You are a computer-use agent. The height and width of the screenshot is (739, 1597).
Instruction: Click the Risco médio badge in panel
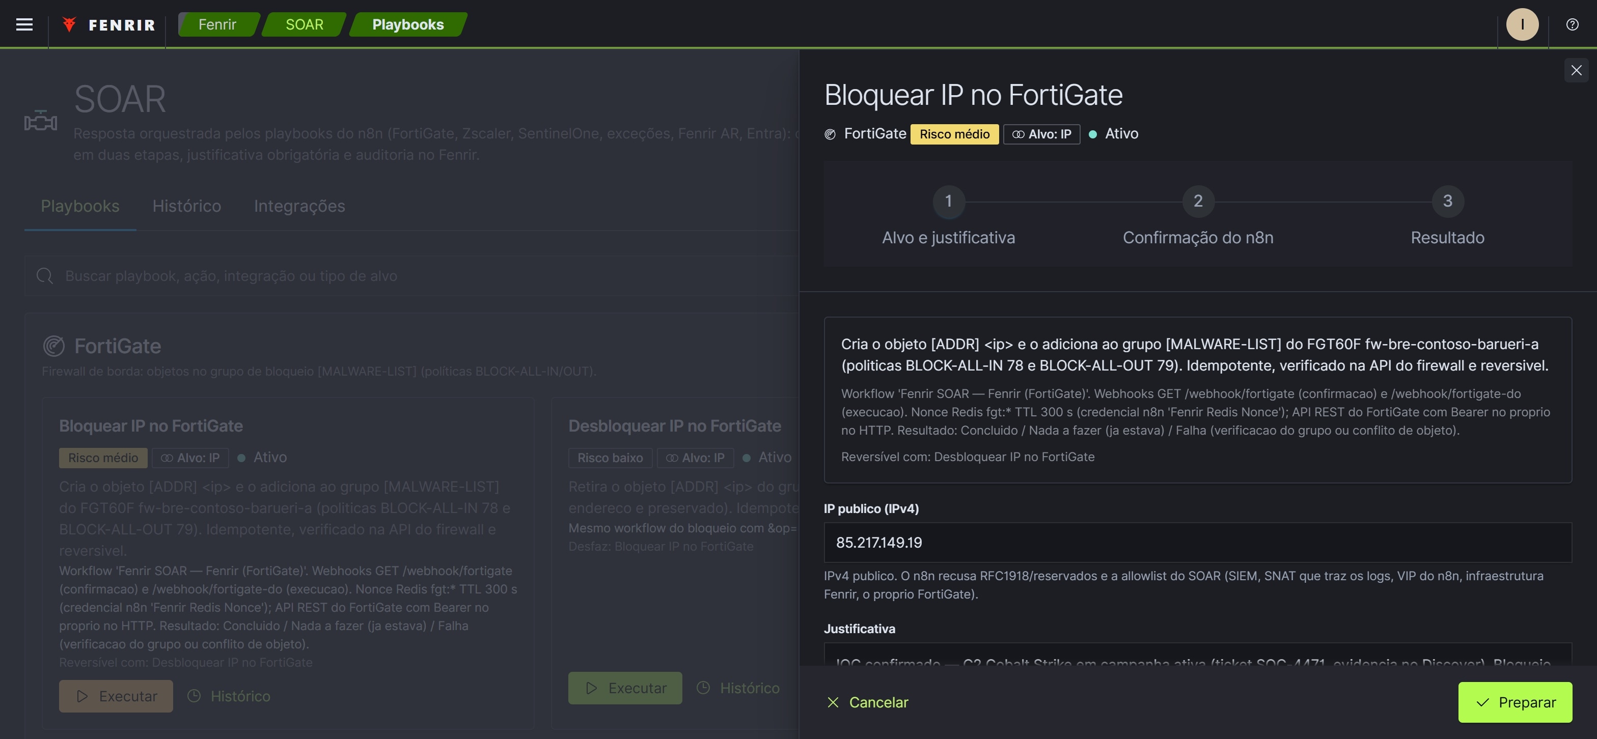pyautogui.click(x=954, y=134)
